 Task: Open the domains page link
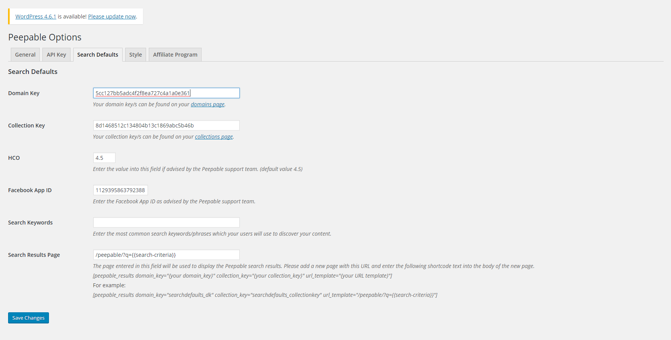[x=207, y=104]
